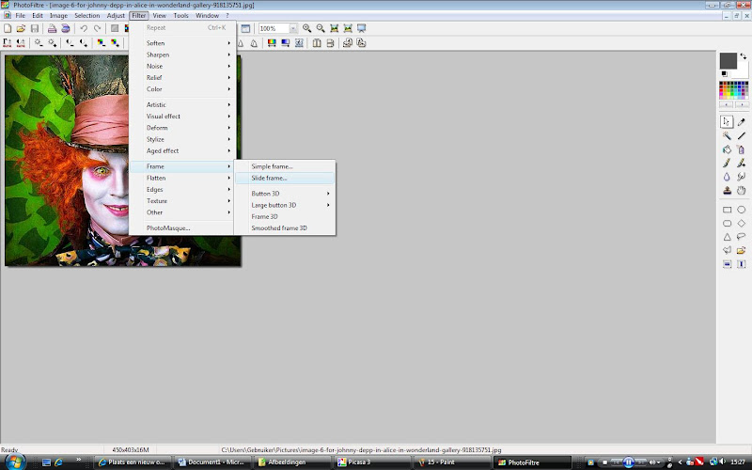752x470 pixels.
Task: Click the Brightness plus icon
Action: pyautogui.click(x=52, y=43)
